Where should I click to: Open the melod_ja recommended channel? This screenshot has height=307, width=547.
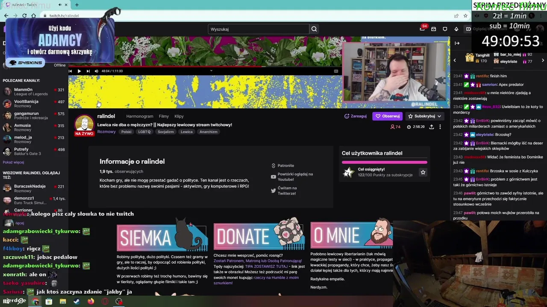coord(34,139)
